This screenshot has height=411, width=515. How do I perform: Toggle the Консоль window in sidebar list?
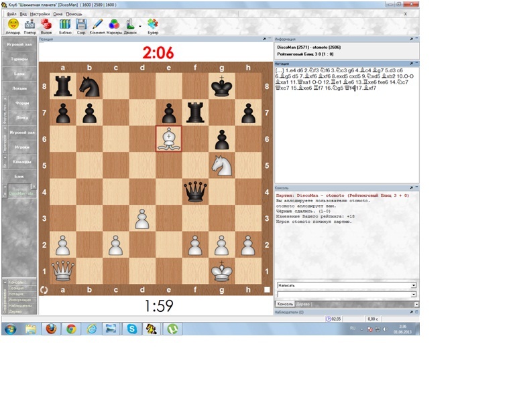click(x=22, y=282)
